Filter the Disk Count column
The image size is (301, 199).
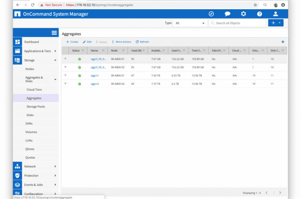[x=282, y=51]
